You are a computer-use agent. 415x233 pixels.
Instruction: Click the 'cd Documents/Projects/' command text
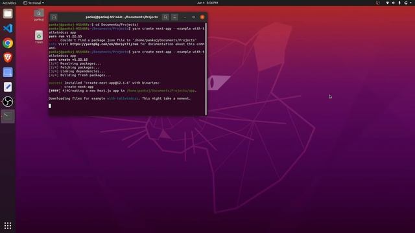pos(117,25)
